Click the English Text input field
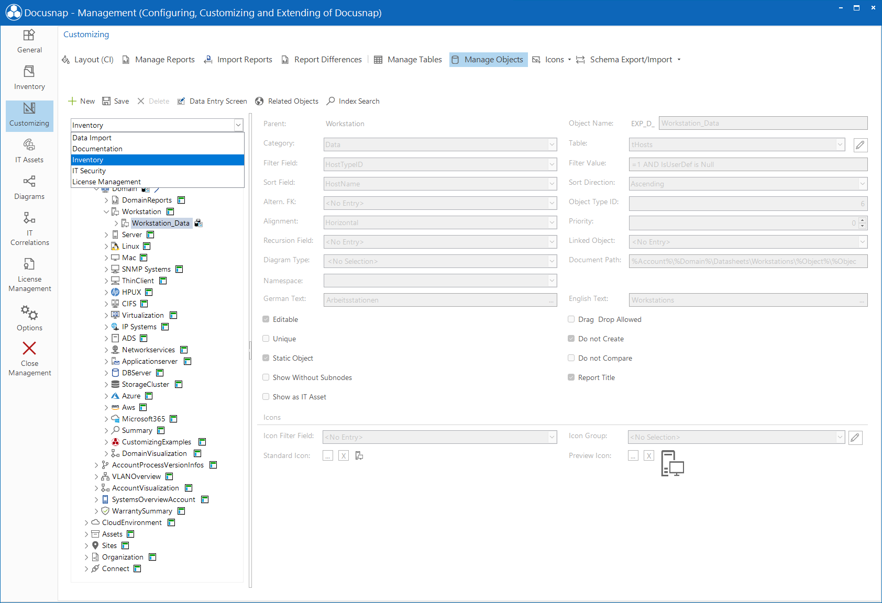The height and width of the screenshot is (603, 882). point(748,300)
